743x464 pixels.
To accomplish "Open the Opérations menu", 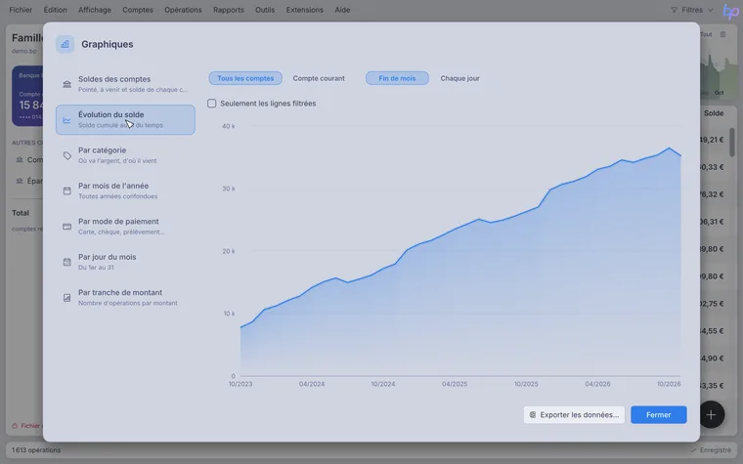I will point(183,10).
